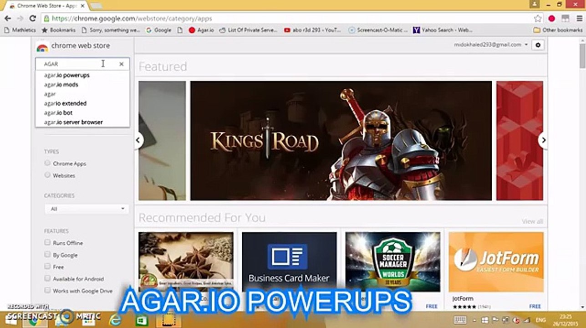Viewport: 586px width, 328px height.
Task: Open the Other bookmarks folder
Action: click(558, 30)
